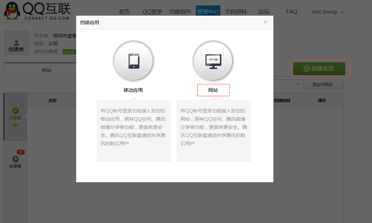The image size is (372, 223).
Task: Click the QQ penguin logo
Action: tap(12, 11)
